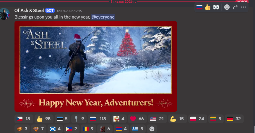
Task: Click the sandwich reaction with 3
Action: click(x=22, y=129)
